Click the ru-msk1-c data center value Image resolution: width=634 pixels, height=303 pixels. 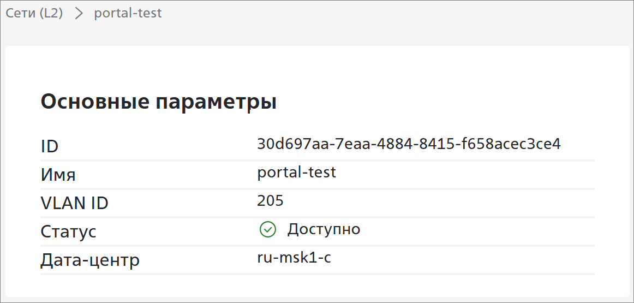click(294, 258)
